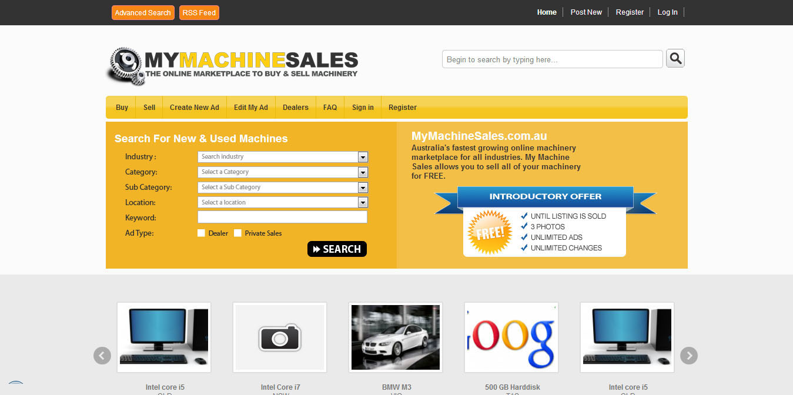Click the Log In link
Screen dimensions: 793x395
pyautogui.click(x=667, y=12)
